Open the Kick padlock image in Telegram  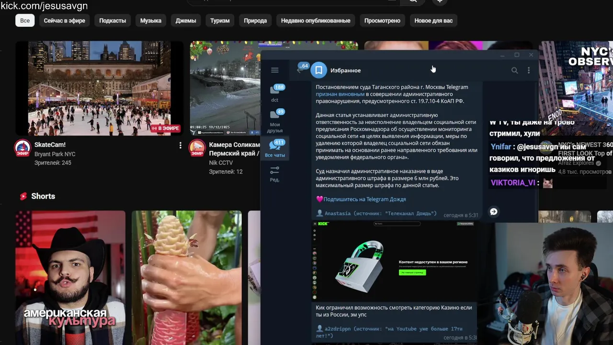394,261
